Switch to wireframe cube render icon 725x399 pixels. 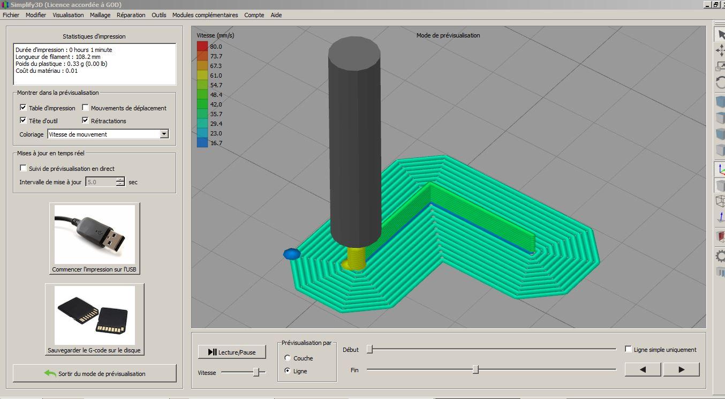tap(721, 201)
